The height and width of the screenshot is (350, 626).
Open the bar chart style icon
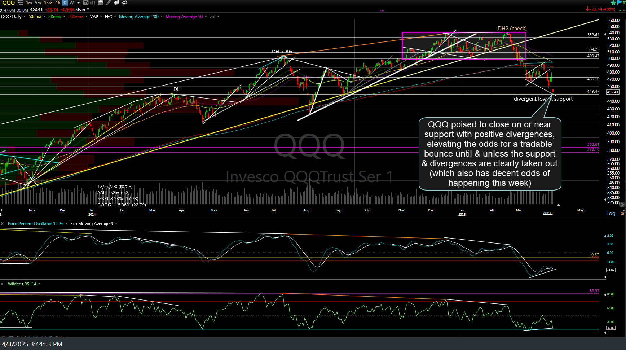point(93,3)
